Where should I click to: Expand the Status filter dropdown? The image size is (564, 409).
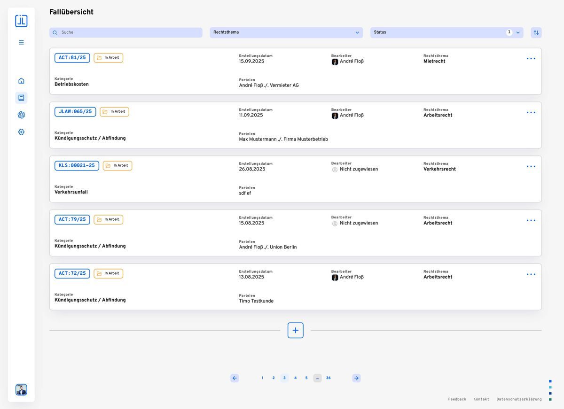pyautogui.click(x=446, y=32)
